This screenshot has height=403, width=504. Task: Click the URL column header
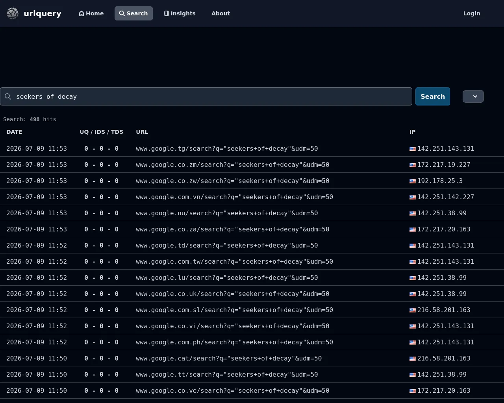coord(142,132)
